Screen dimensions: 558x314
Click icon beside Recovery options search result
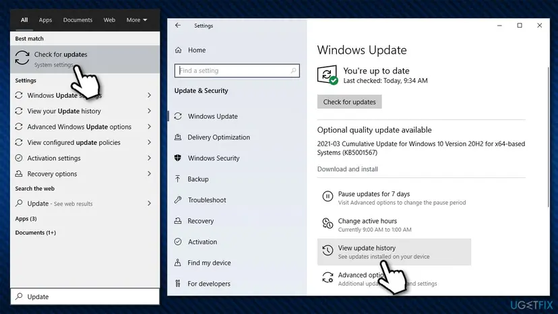19,173
